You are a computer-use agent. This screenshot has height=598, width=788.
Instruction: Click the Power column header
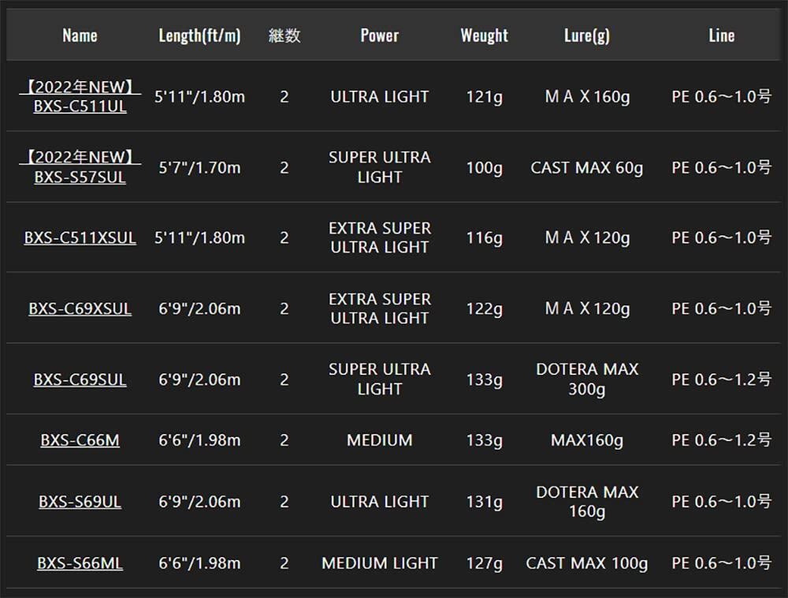tap(379, 36)
